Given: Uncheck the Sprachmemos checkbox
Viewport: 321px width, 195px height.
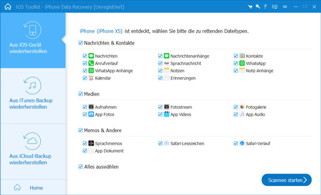Looking at the screenshot, I should pyautogui.click(x=85, y=143).
